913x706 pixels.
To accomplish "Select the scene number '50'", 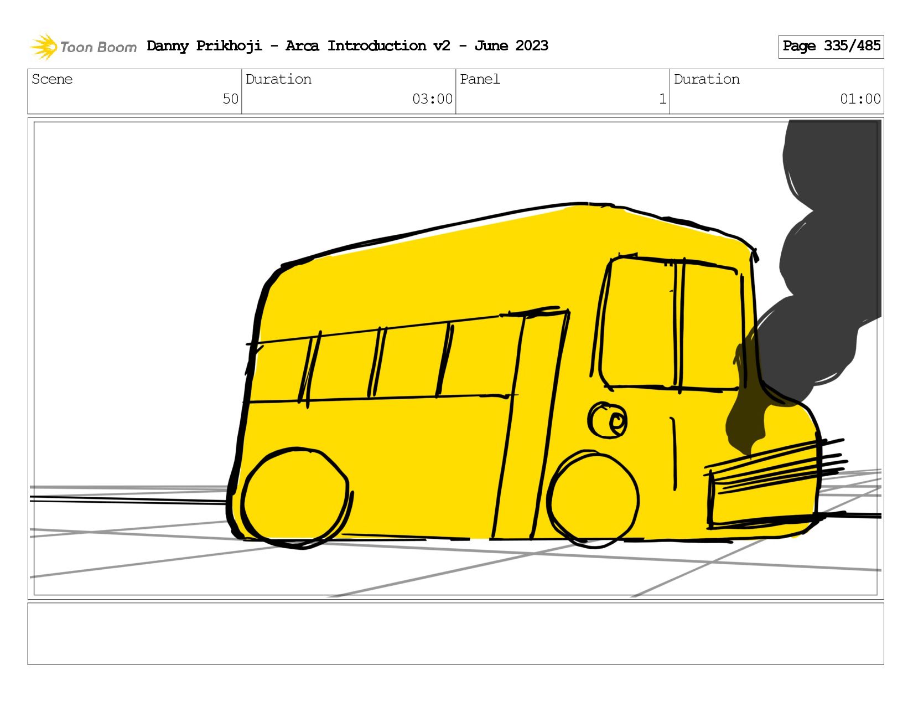I will pyautogui.click(x=230, y=99).
